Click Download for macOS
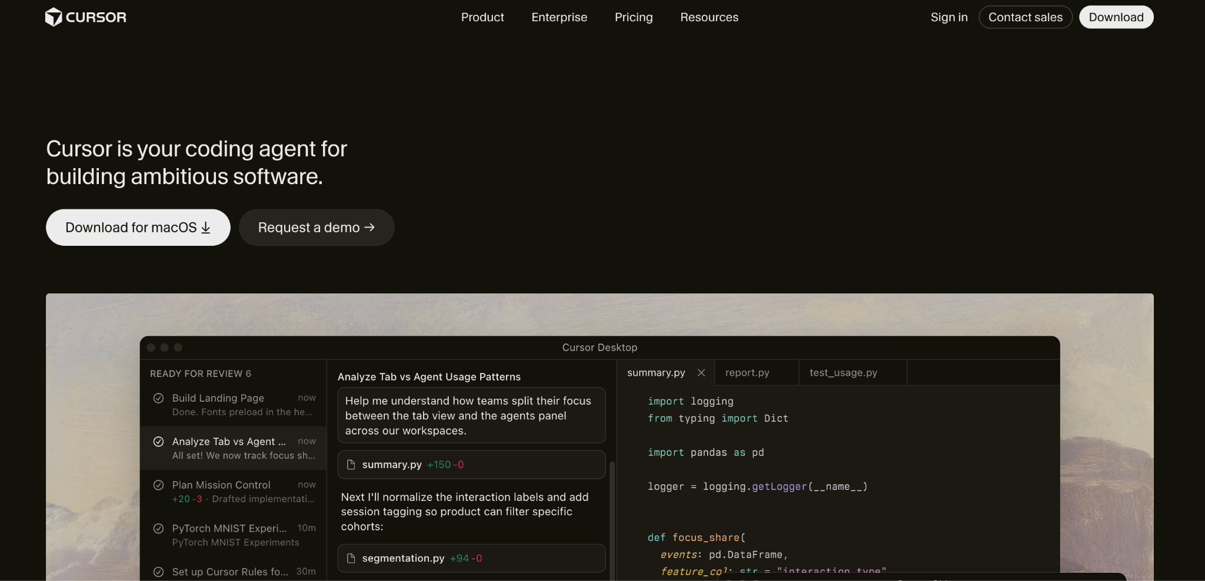The width and height of the screenshot is (1205, 581). (x=138, y=228)
